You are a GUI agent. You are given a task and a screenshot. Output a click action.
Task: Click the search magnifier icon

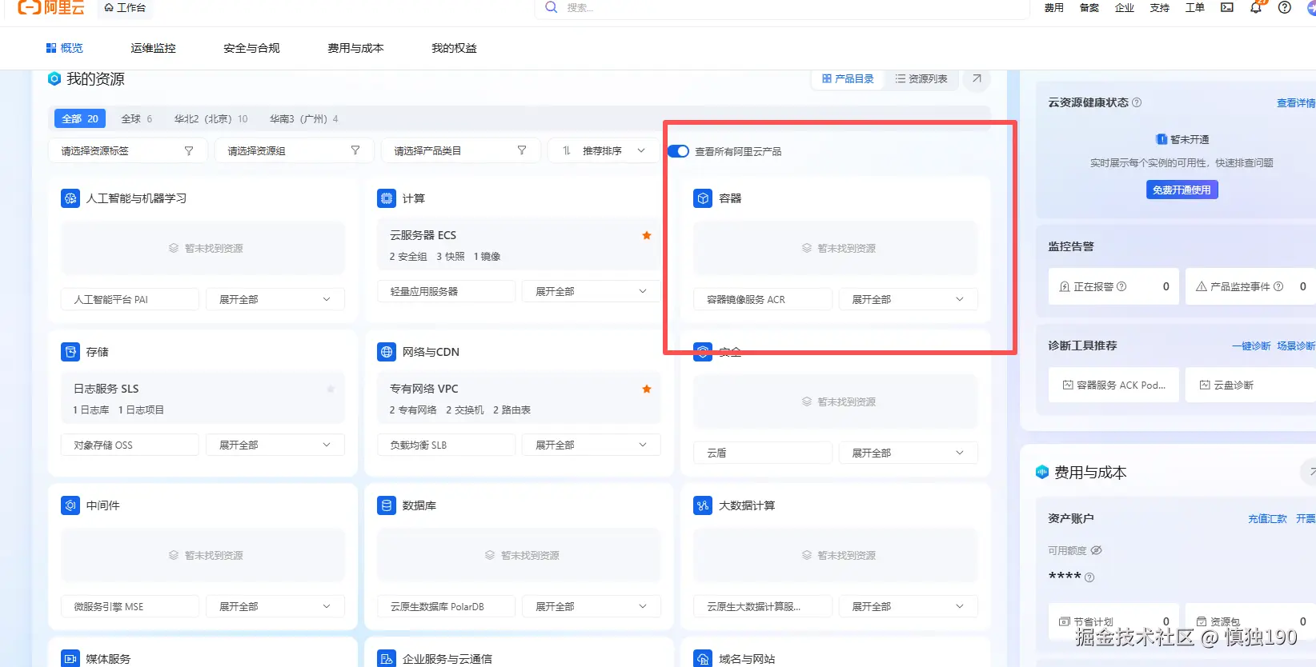(x=551, y=7)
